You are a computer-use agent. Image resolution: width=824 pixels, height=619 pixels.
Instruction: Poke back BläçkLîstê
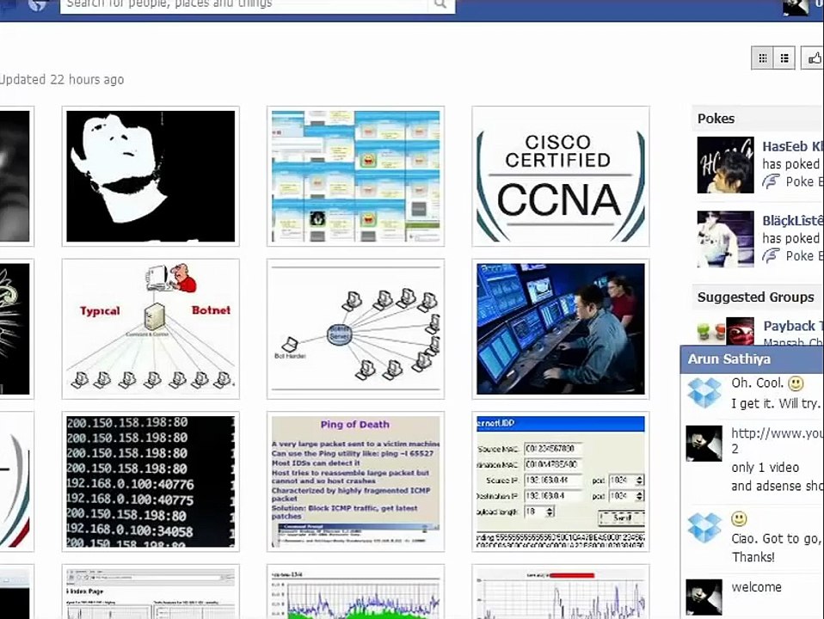click(804, 256)
